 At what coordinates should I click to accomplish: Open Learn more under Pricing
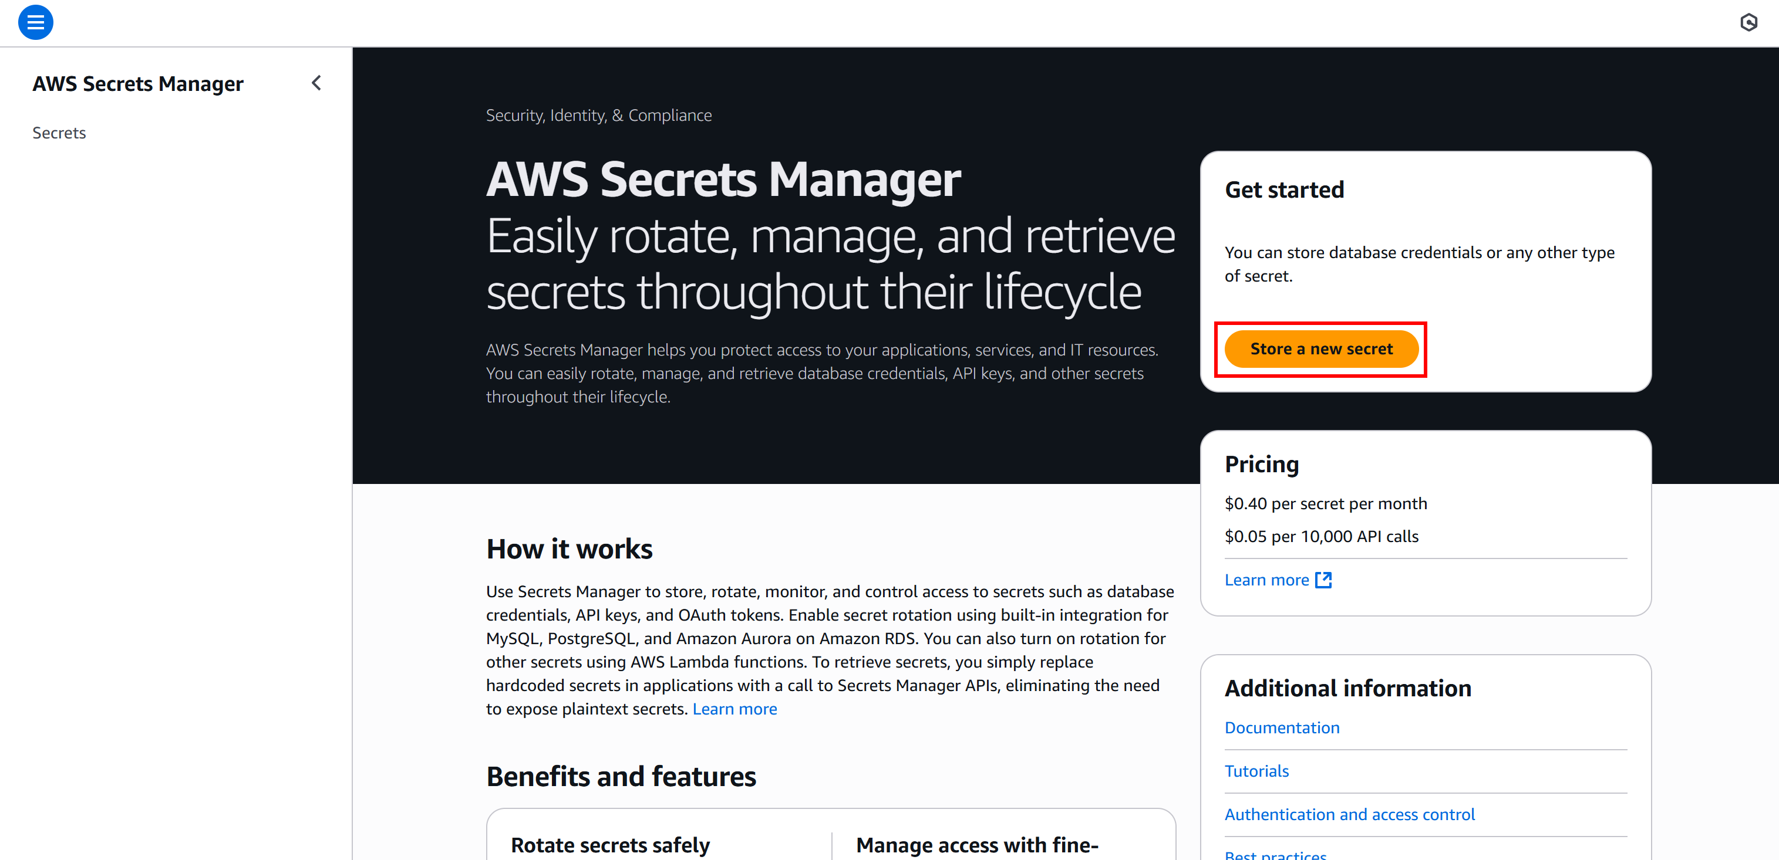pos(1267,579)
